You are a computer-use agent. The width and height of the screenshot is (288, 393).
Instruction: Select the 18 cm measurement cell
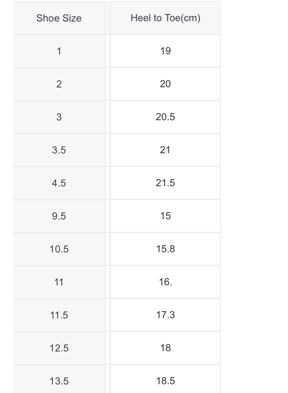(165, 348)
